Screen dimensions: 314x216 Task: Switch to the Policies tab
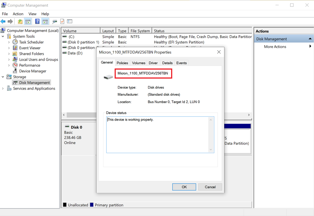(122, 63)
